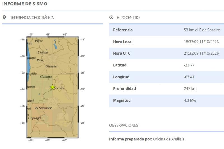The height and width of the screenshot is (149, 224).
Task: Click the longitude value -67.41
Action: click(x=189, y=77)
